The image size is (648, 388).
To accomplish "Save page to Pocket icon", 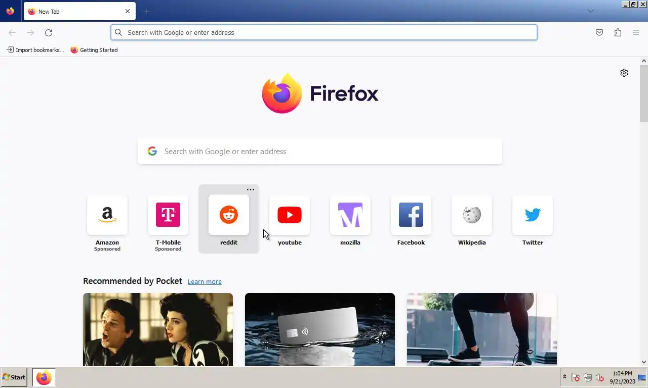I will (599, 32).
